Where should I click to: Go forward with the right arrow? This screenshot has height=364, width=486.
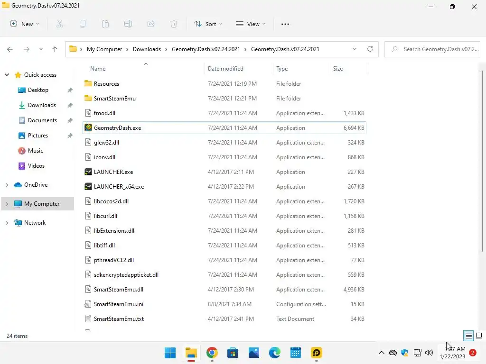pos(27,49)
